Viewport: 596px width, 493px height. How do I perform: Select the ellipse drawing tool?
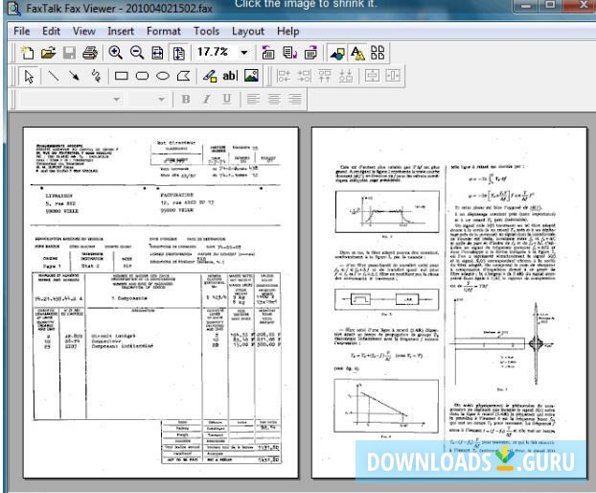pyautogui.click(x=163, y=76)
